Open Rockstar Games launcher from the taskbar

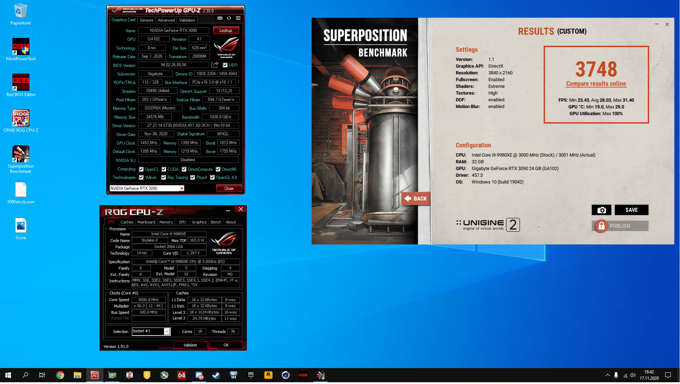268,375
